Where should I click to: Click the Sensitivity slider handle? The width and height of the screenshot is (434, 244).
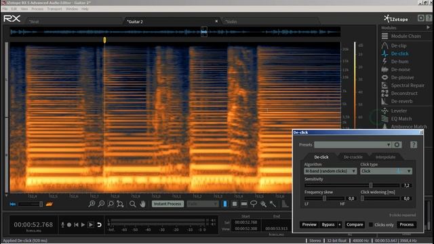point(371,185)
